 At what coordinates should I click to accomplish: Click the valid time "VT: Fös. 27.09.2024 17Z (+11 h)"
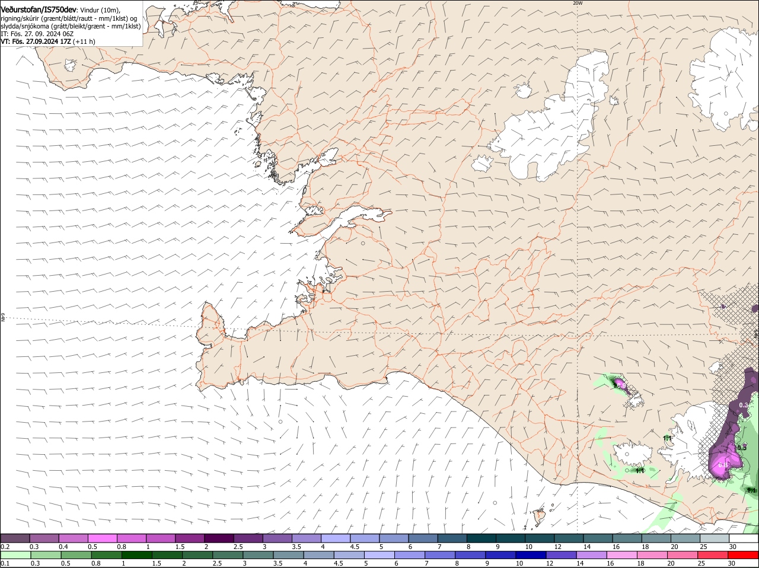(x=48, y=42)
